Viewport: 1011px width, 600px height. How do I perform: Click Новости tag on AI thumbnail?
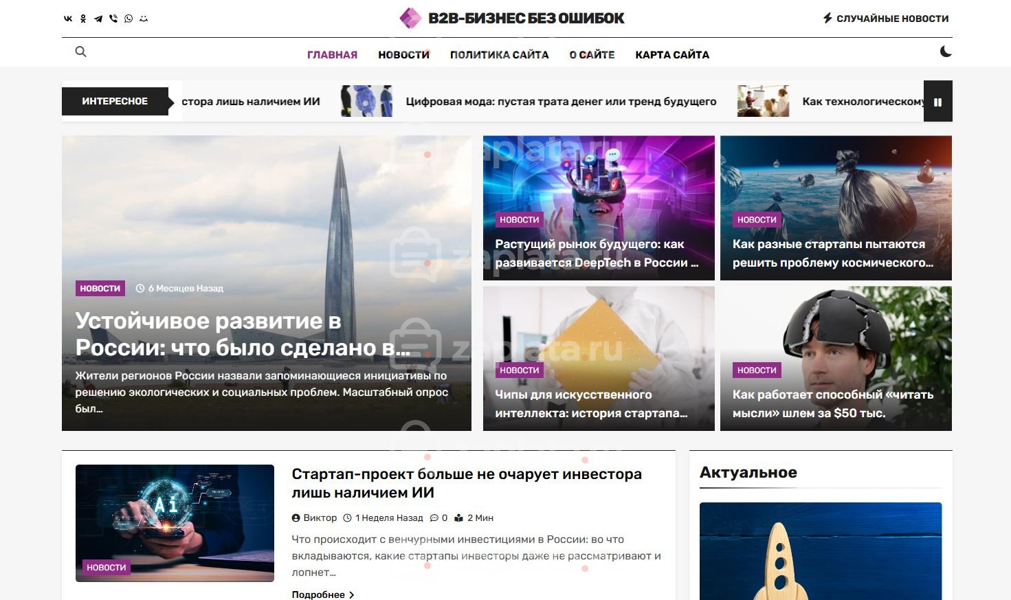(x=107, y=568)
